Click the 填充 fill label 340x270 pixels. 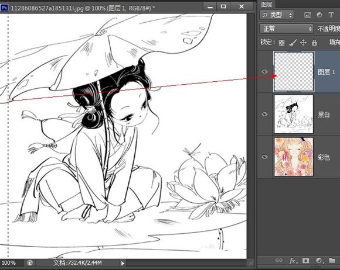click(335, 42)
